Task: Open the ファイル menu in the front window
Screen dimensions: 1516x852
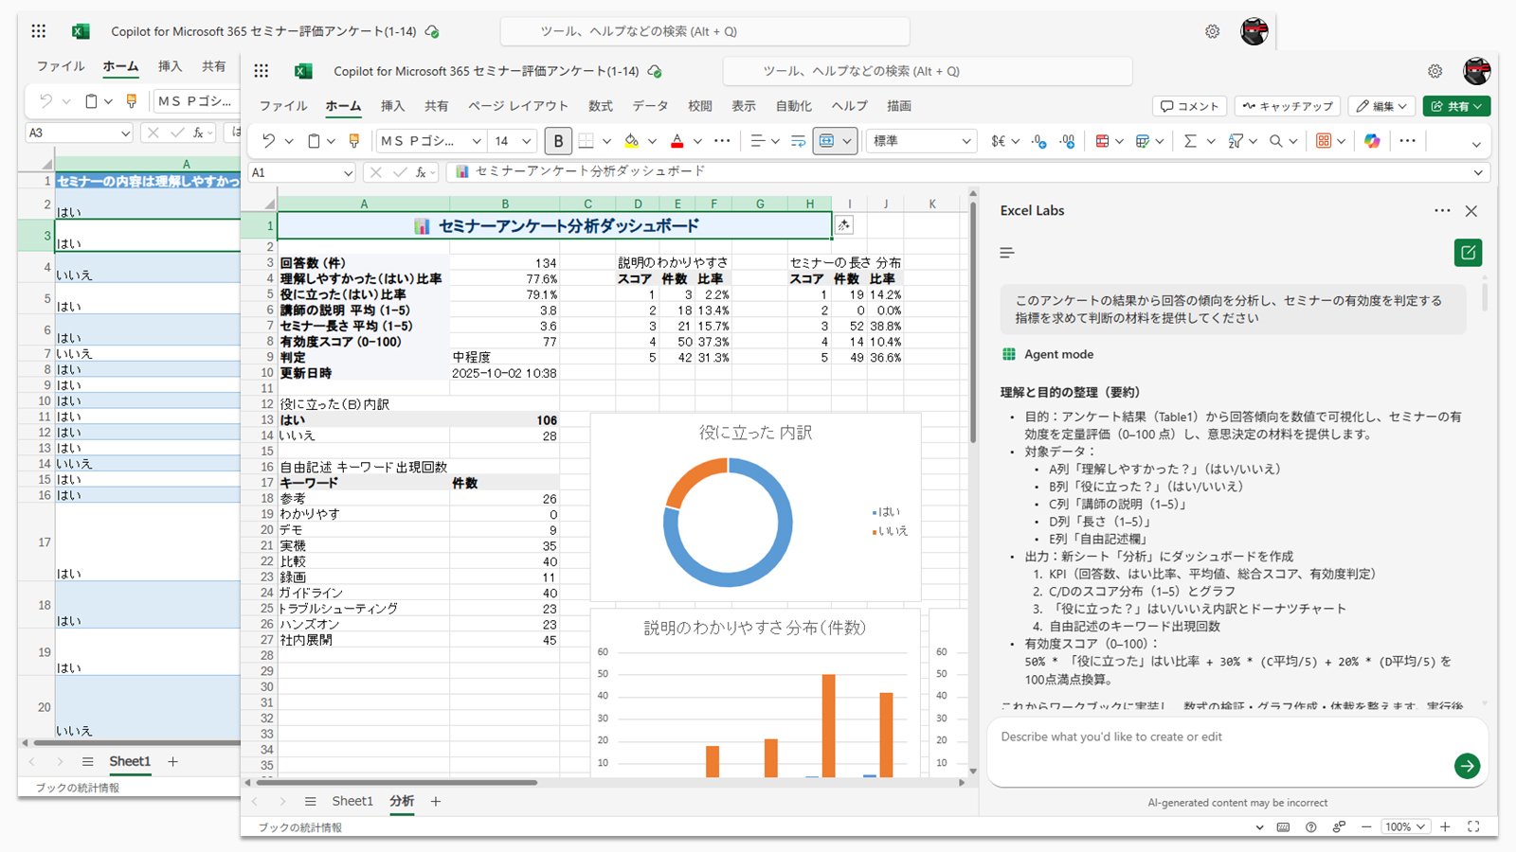Action: 283,106
